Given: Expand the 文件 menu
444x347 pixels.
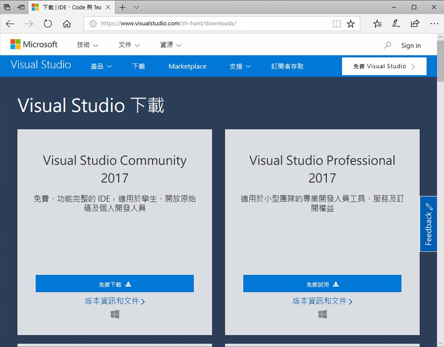Looking at the screenshot, I should [x=129, y=45].
